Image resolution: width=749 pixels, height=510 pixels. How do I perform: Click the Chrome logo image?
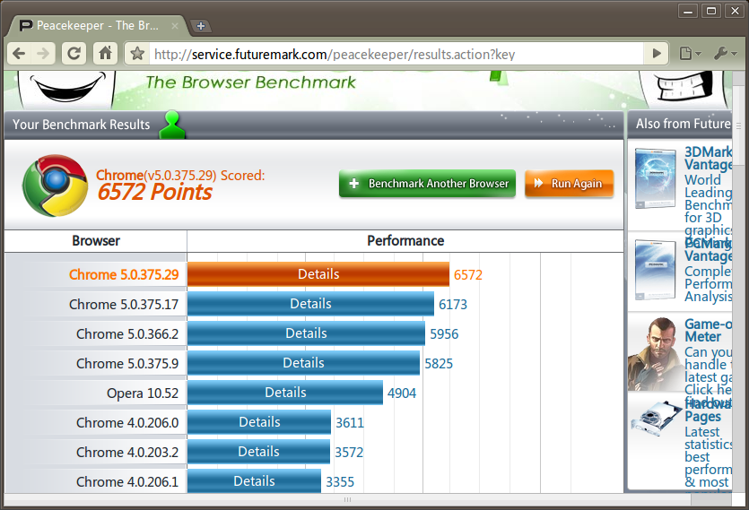click(x=56, y=186)
